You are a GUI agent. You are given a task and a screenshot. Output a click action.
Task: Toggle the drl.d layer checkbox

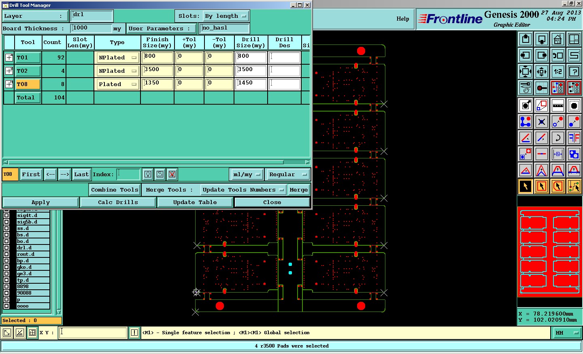point(6,248)
